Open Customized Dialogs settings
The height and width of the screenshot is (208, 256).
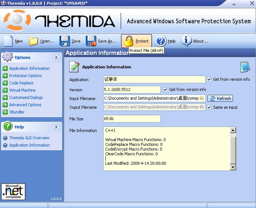point(26,97)
